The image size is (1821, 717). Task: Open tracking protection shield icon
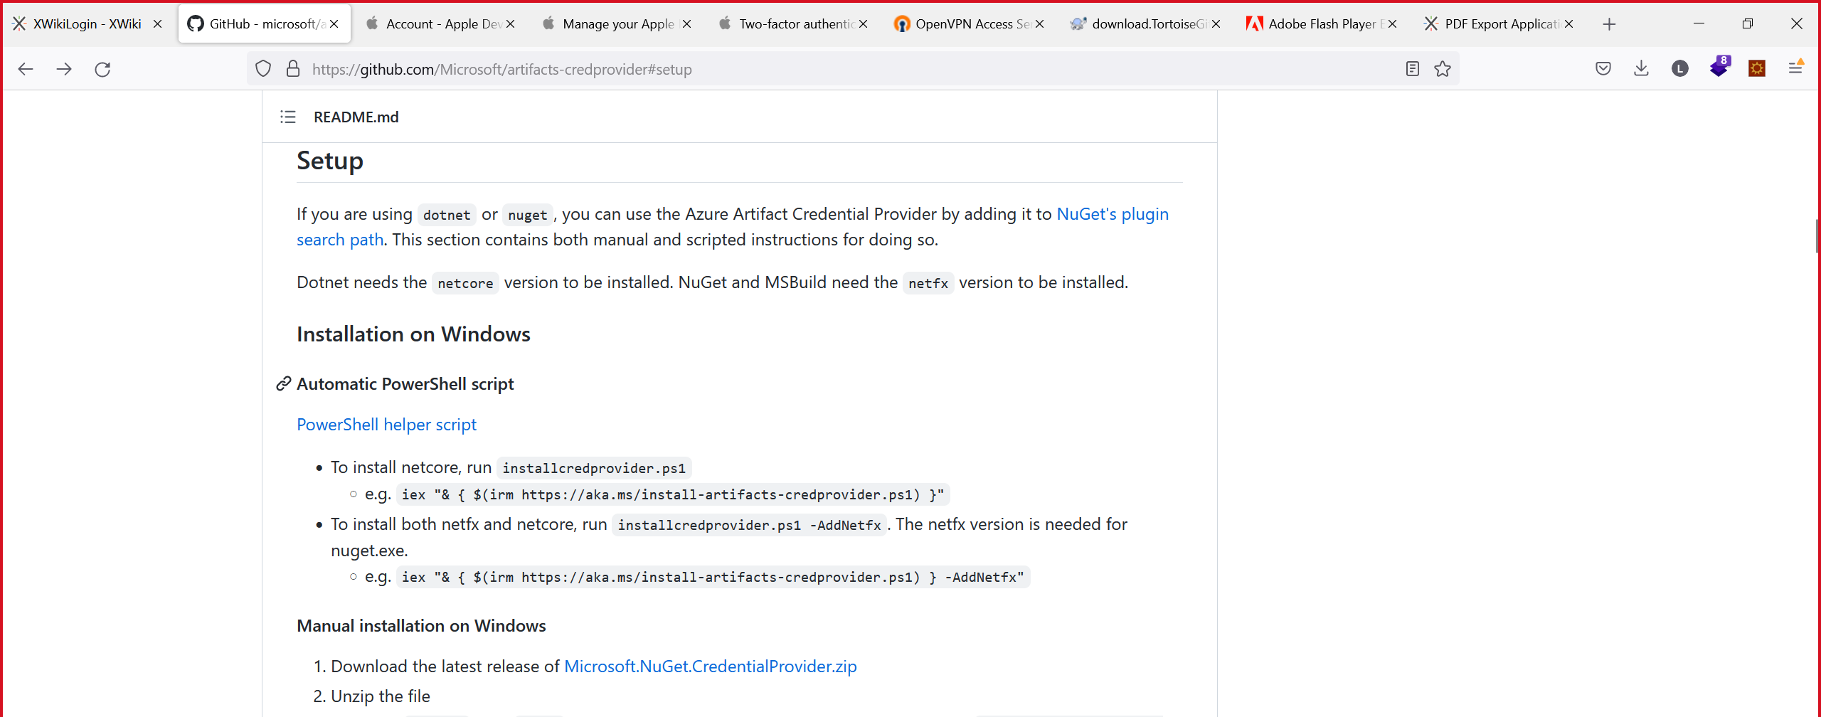click(263, 69)
